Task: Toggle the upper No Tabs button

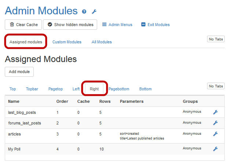Action: 216,39
